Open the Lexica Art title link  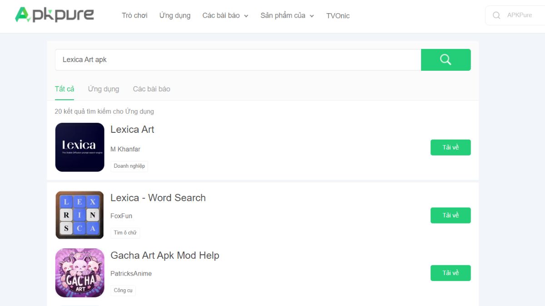click(132, 130)
